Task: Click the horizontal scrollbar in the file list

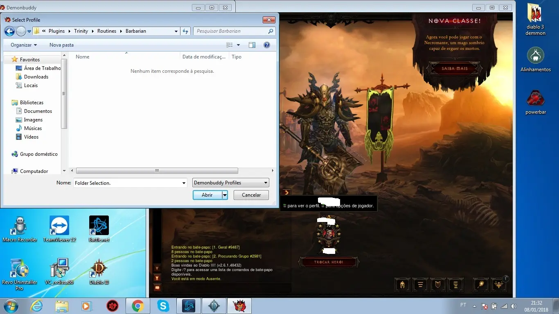Action: (x=157, y=170)
